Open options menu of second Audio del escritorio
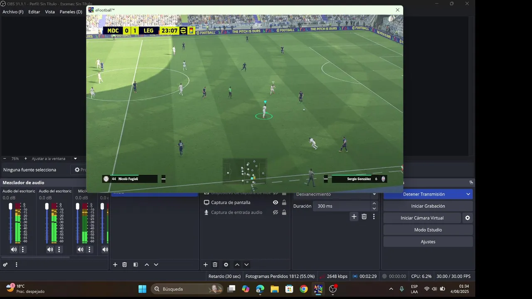Image resolution: width=532 pixels, height=299 pixels. [59, 250]
